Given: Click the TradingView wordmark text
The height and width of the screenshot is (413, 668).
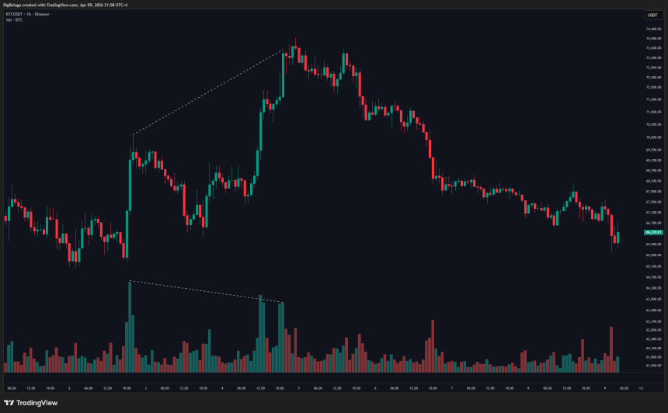Looking at the screenshot, I should coord(37,403).
